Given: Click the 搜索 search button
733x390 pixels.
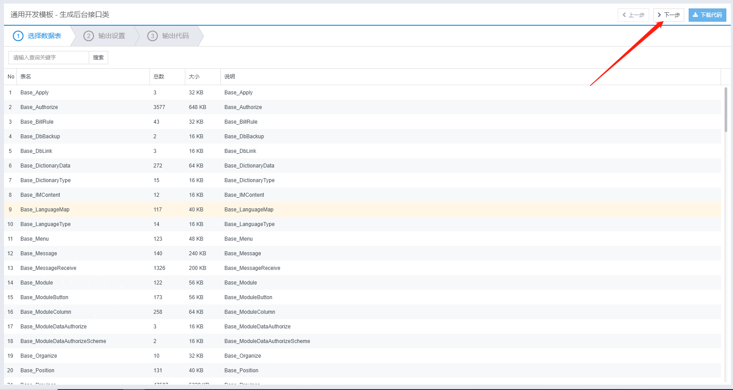Looking at the screenshot, I should 98,58.
